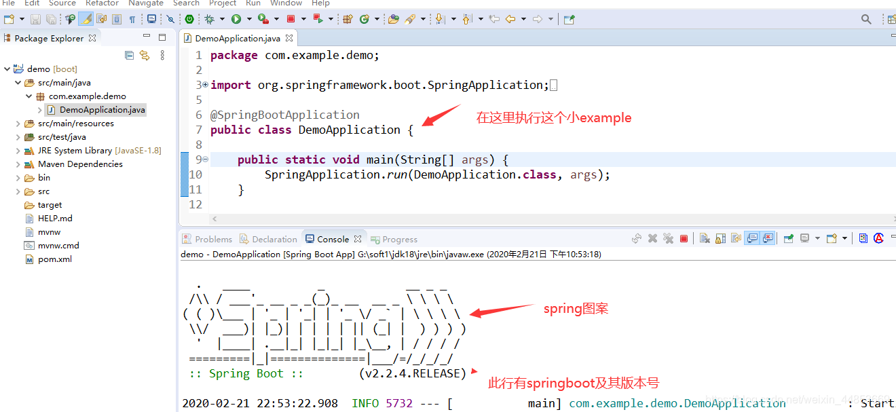896x412 pixels.
Task: Click the Search flashlight icon
Action: click(410, 19)
